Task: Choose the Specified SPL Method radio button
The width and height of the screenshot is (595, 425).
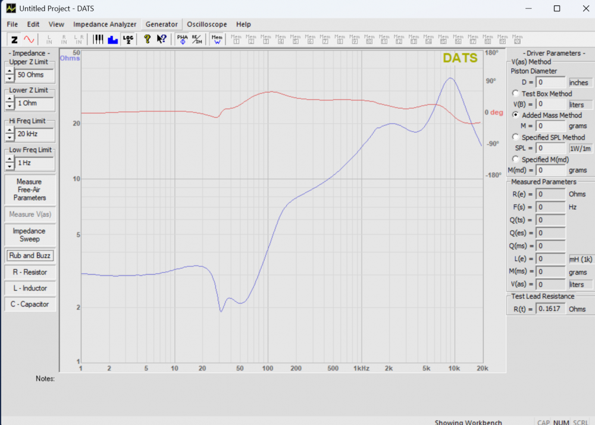Action: pos(515,137)
